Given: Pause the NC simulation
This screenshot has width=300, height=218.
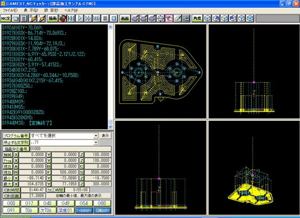Looking at the screenshot, I should tap(105, 19).
